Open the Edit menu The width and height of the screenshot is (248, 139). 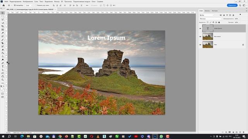[15, 2]
